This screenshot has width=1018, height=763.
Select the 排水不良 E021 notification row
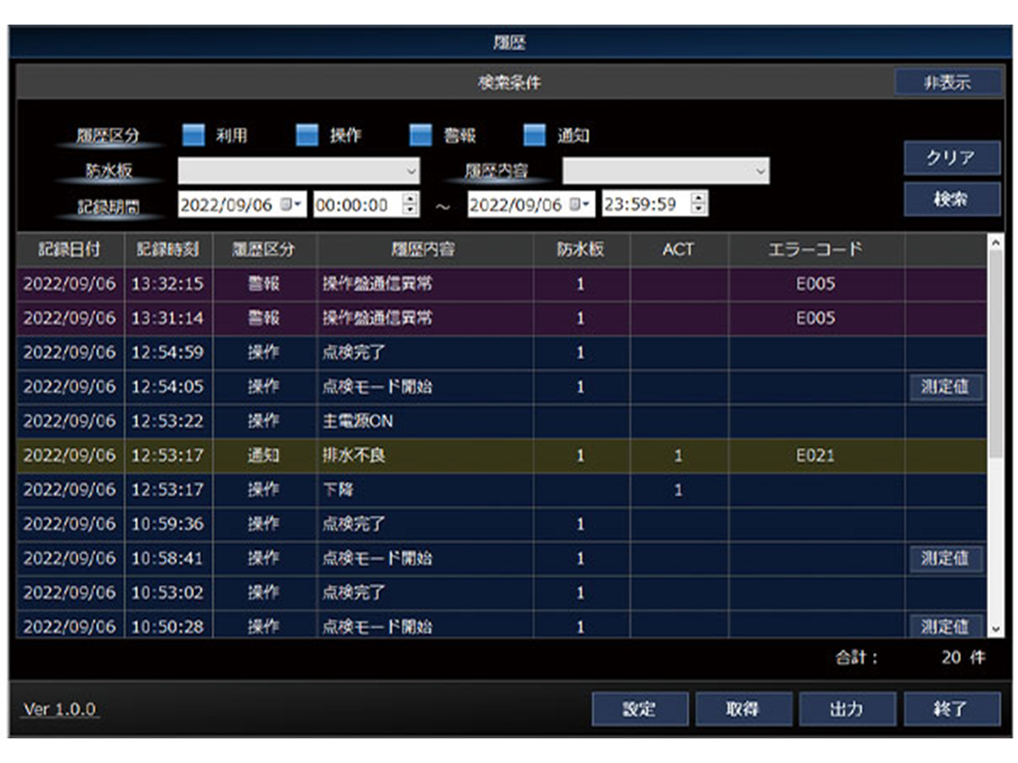click(x=424, y=456)
